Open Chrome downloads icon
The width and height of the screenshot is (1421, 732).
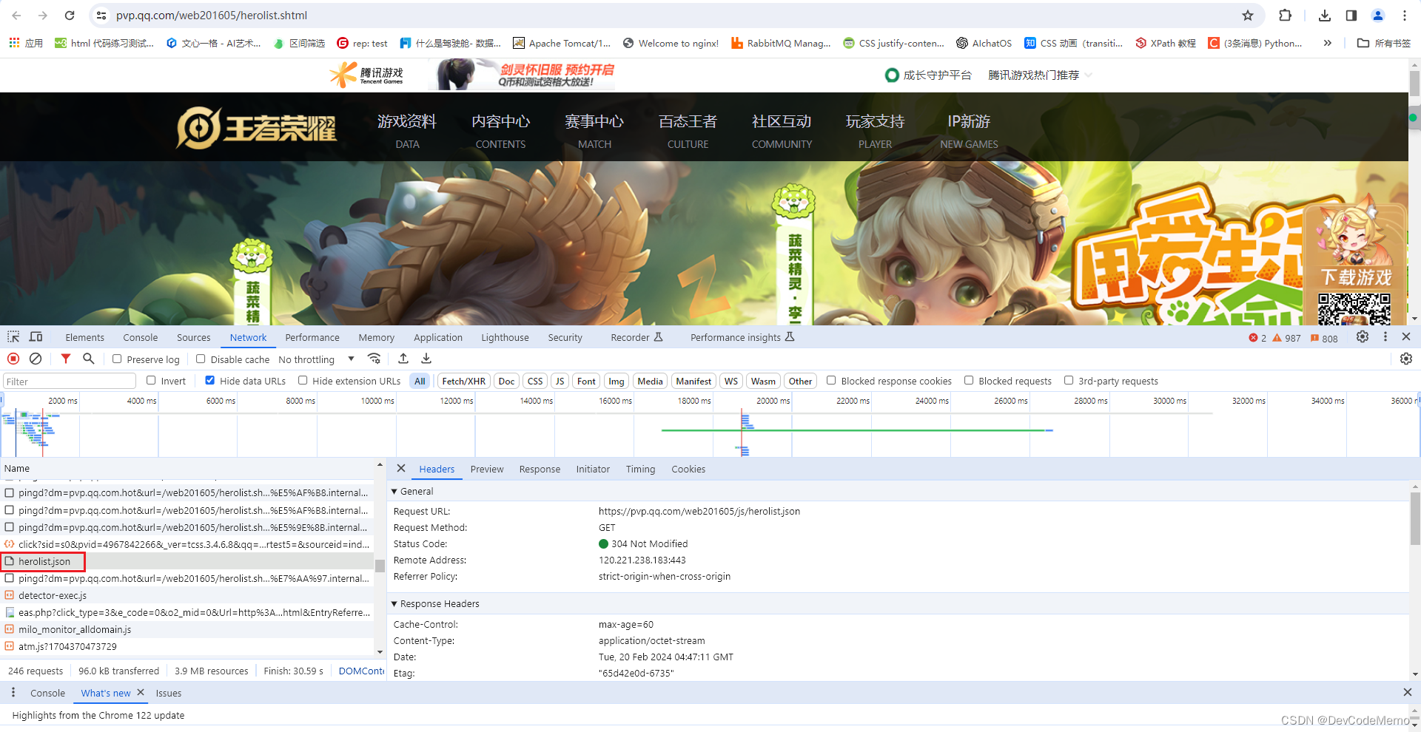point(1325,16)
